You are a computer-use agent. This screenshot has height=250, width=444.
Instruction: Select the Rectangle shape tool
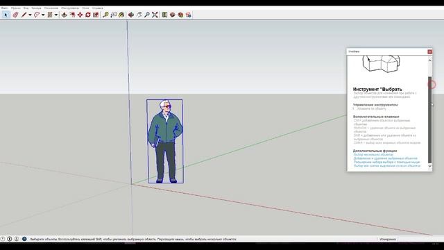[x=50, y=15]
